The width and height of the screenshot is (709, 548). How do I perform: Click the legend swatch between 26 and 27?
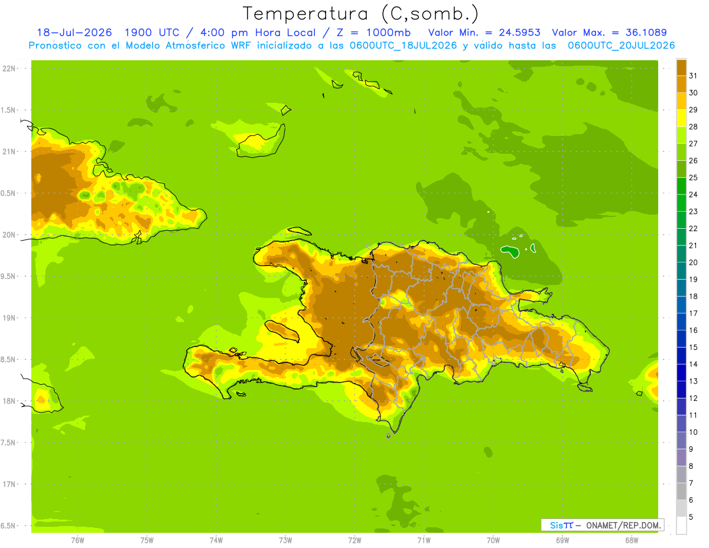pos(682,151)
